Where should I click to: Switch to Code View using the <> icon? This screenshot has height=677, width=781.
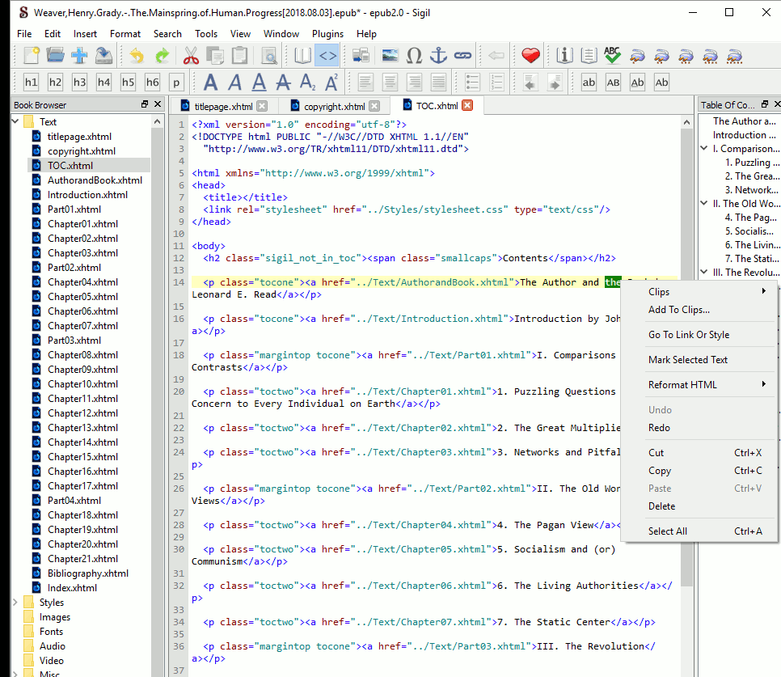pos(327,56)
